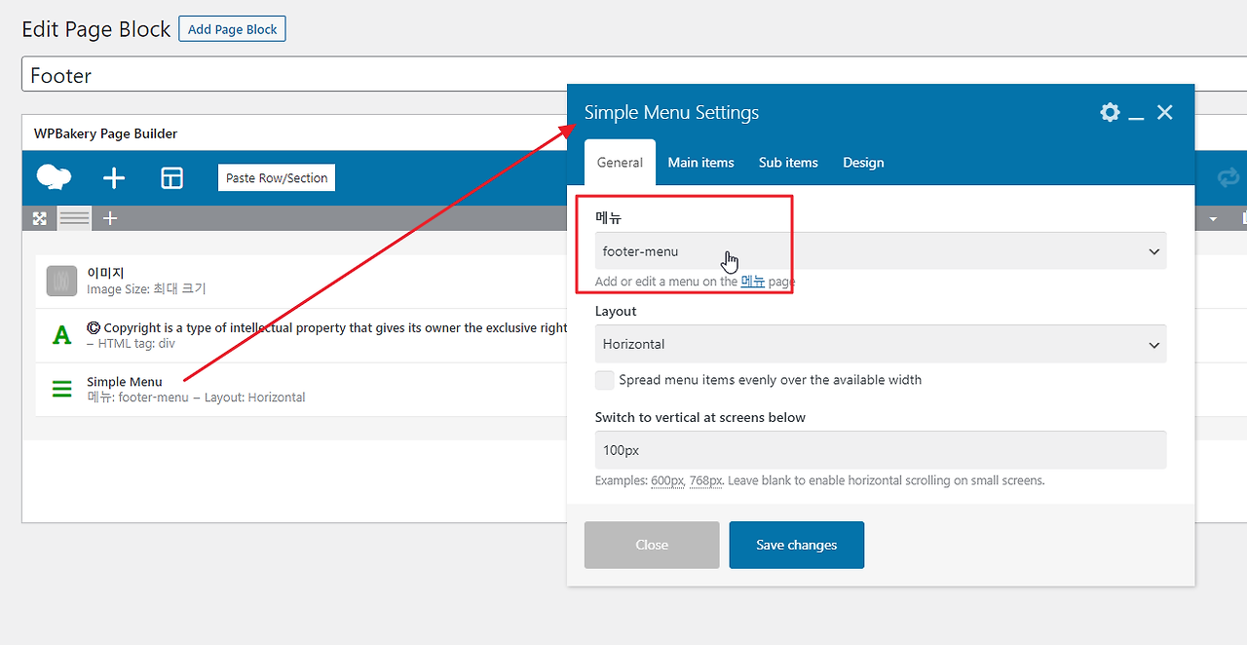Click the WPBakery speech bubble logo icon
This screenshot has width=1247, height=645.
(54, 177)
